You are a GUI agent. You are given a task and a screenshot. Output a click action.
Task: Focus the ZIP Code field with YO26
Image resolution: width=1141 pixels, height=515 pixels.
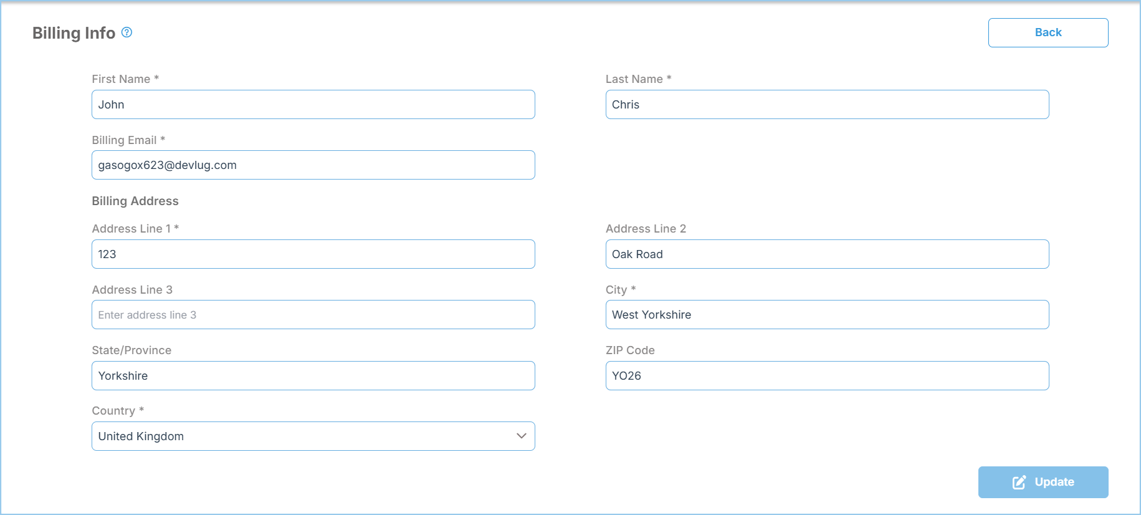point(826,376)
